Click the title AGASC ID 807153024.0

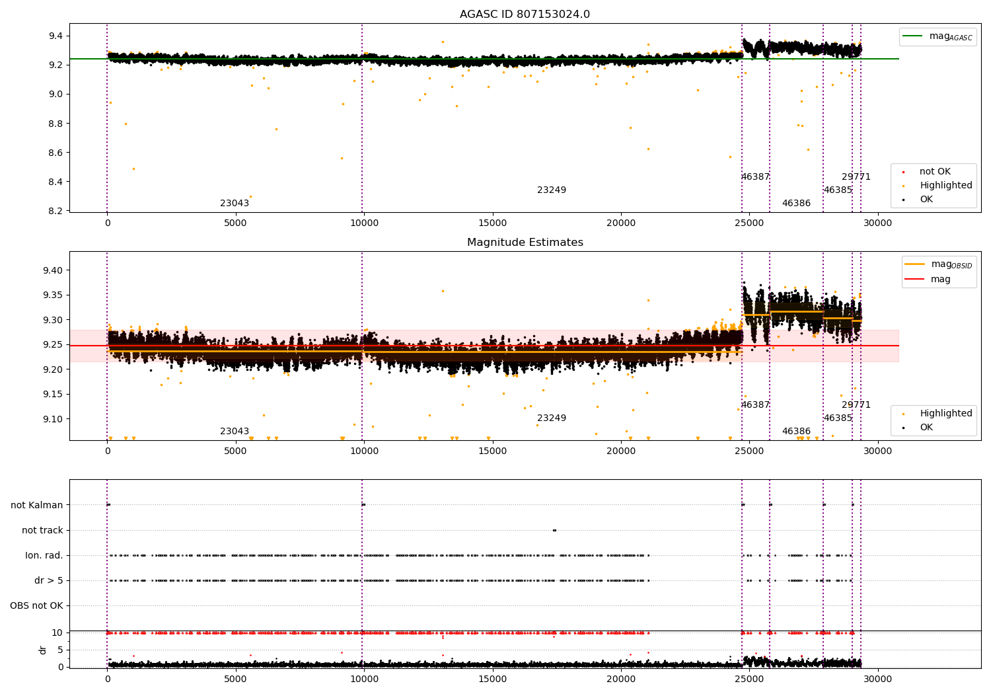[525, 15]
